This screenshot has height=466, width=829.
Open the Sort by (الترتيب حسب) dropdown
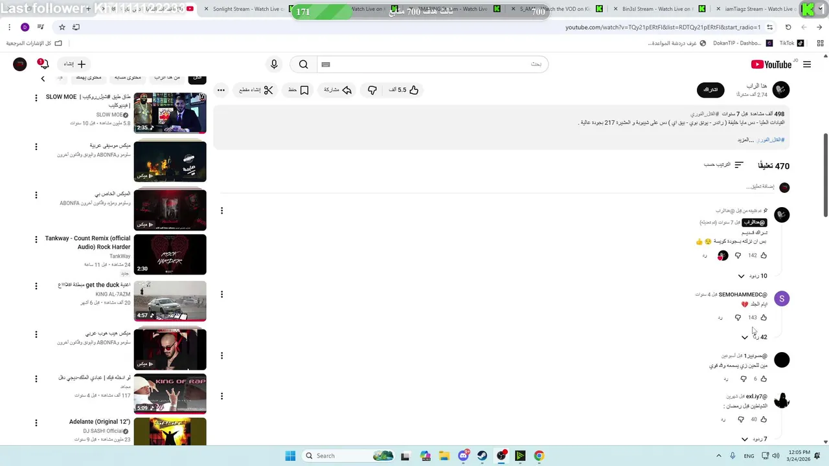tap(723, 165)
